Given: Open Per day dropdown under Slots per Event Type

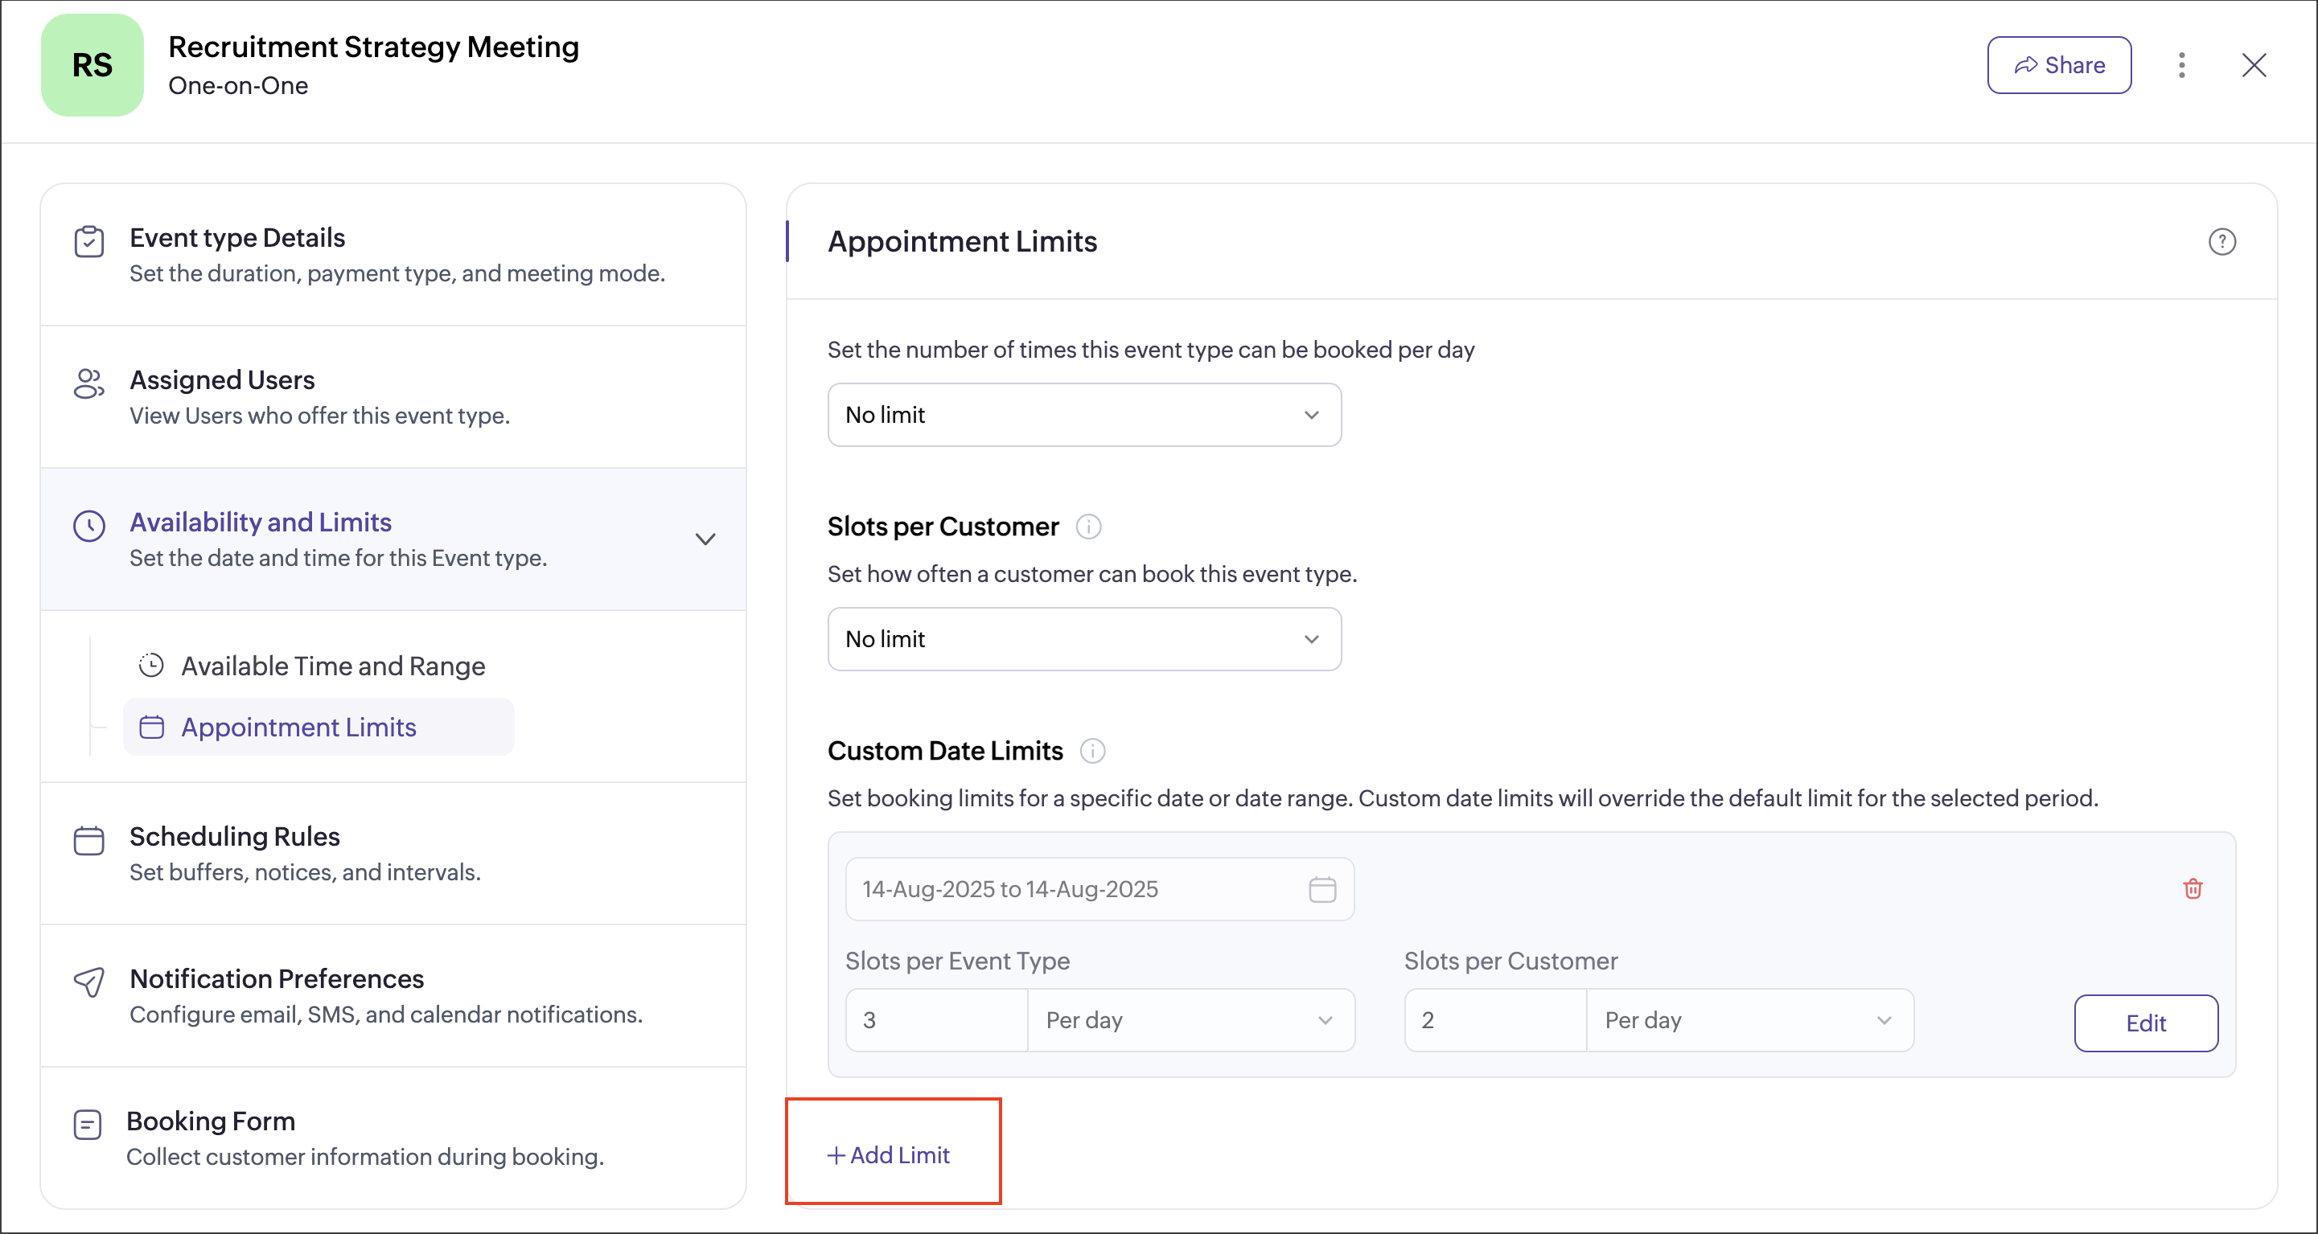Looking at the screenshot, I should (1190, 1020).
